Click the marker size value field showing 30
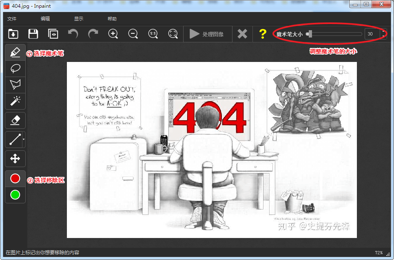Screen dimensions: 394x260 pos(372,34)
